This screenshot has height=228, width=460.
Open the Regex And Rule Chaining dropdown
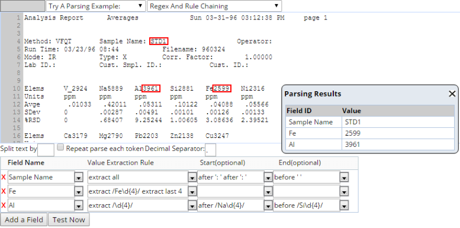coord(214,6)
